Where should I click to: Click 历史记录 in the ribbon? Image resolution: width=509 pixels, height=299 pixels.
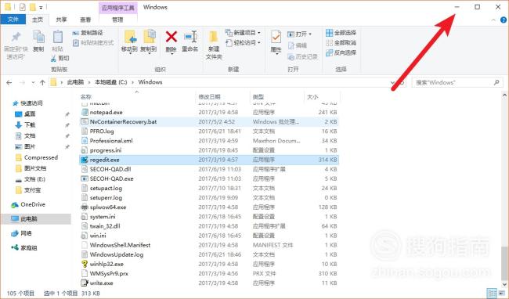302,57
